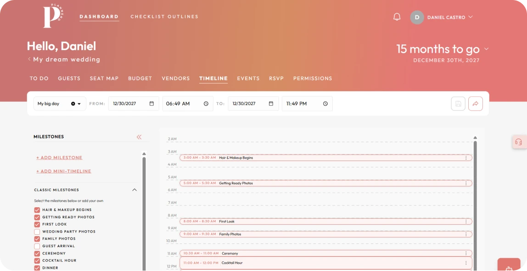Open options for Getting Ready Photos event
This screenshot has height=271, width=527.
tap(466, 183)
